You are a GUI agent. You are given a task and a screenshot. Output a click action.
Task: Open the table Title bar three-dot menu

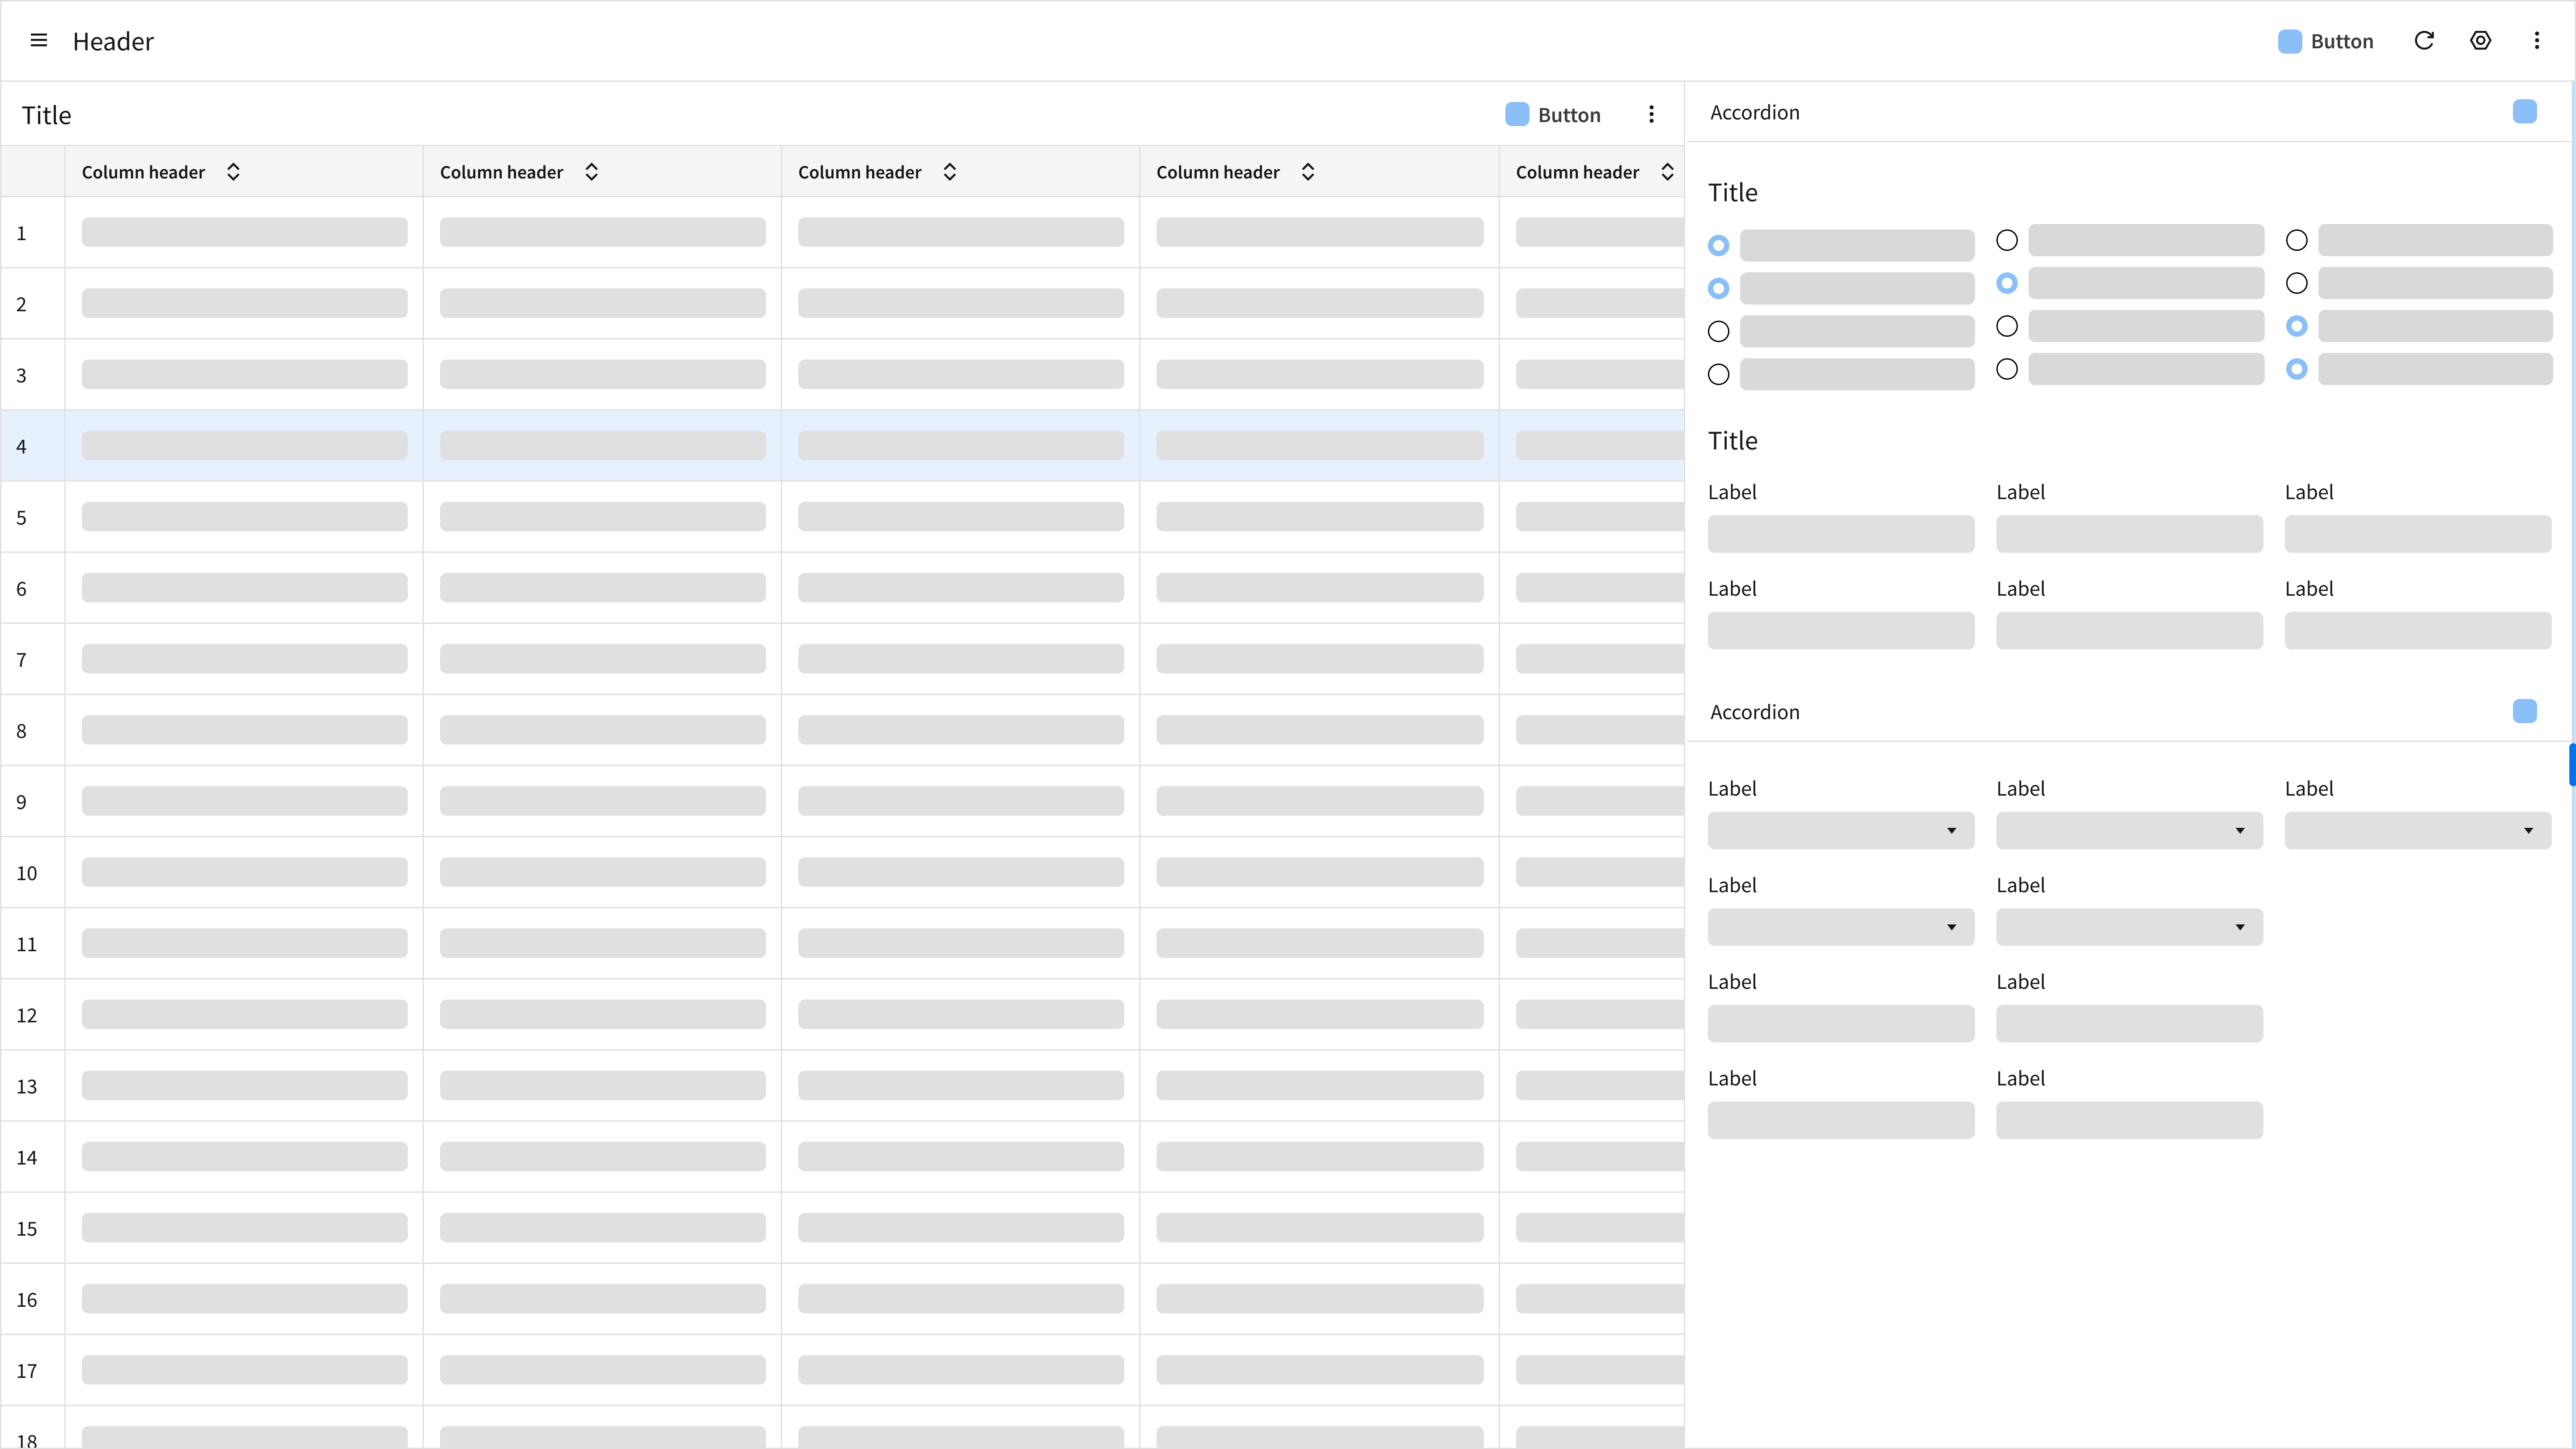coord(1651,115)
